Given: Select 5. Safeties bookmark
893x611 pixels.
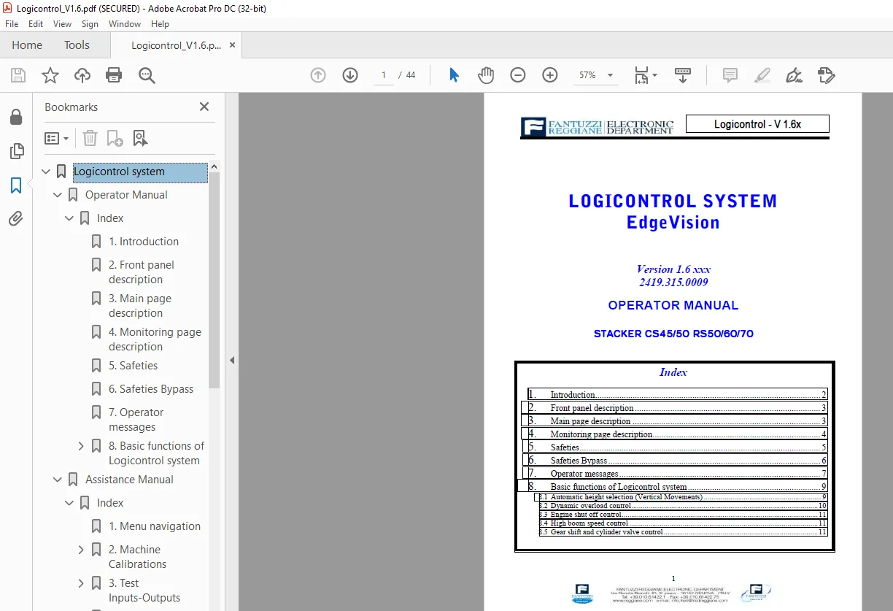Looking at the screenshot, I should pos(134,366).
